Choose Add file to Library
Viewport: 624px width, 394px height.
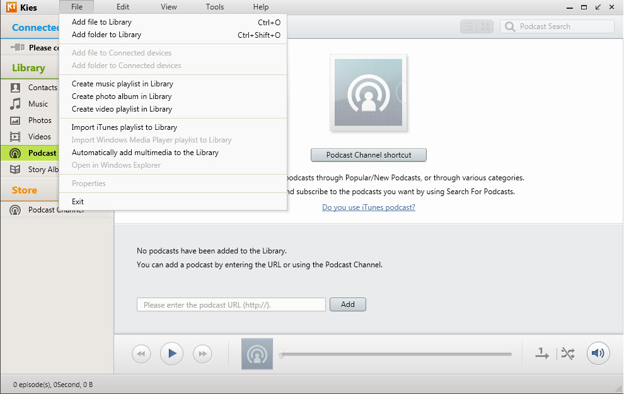pos(173,22)
